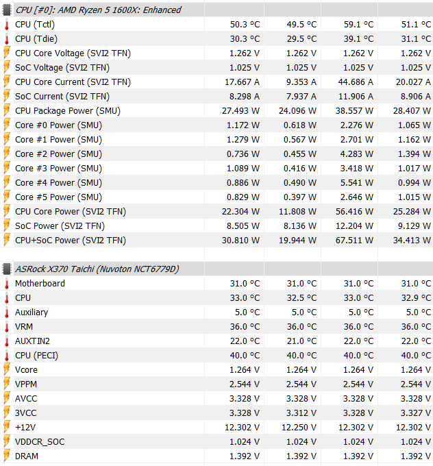Viewport: 433px width, 466px height.
Task: Click lightning icon for VPPM
Action: (7, 384)
